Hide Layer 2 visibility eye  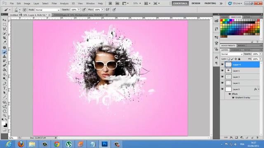point(222,83)
